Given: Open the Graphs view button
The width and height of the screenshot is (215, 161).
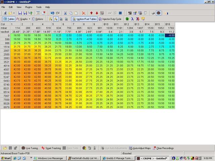Looking at the screenshot, I should [x=22, y=19].
